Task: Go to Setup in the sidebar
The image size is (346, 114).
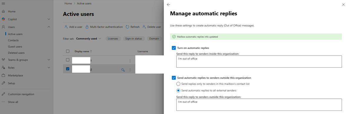Action: (11, 83)
